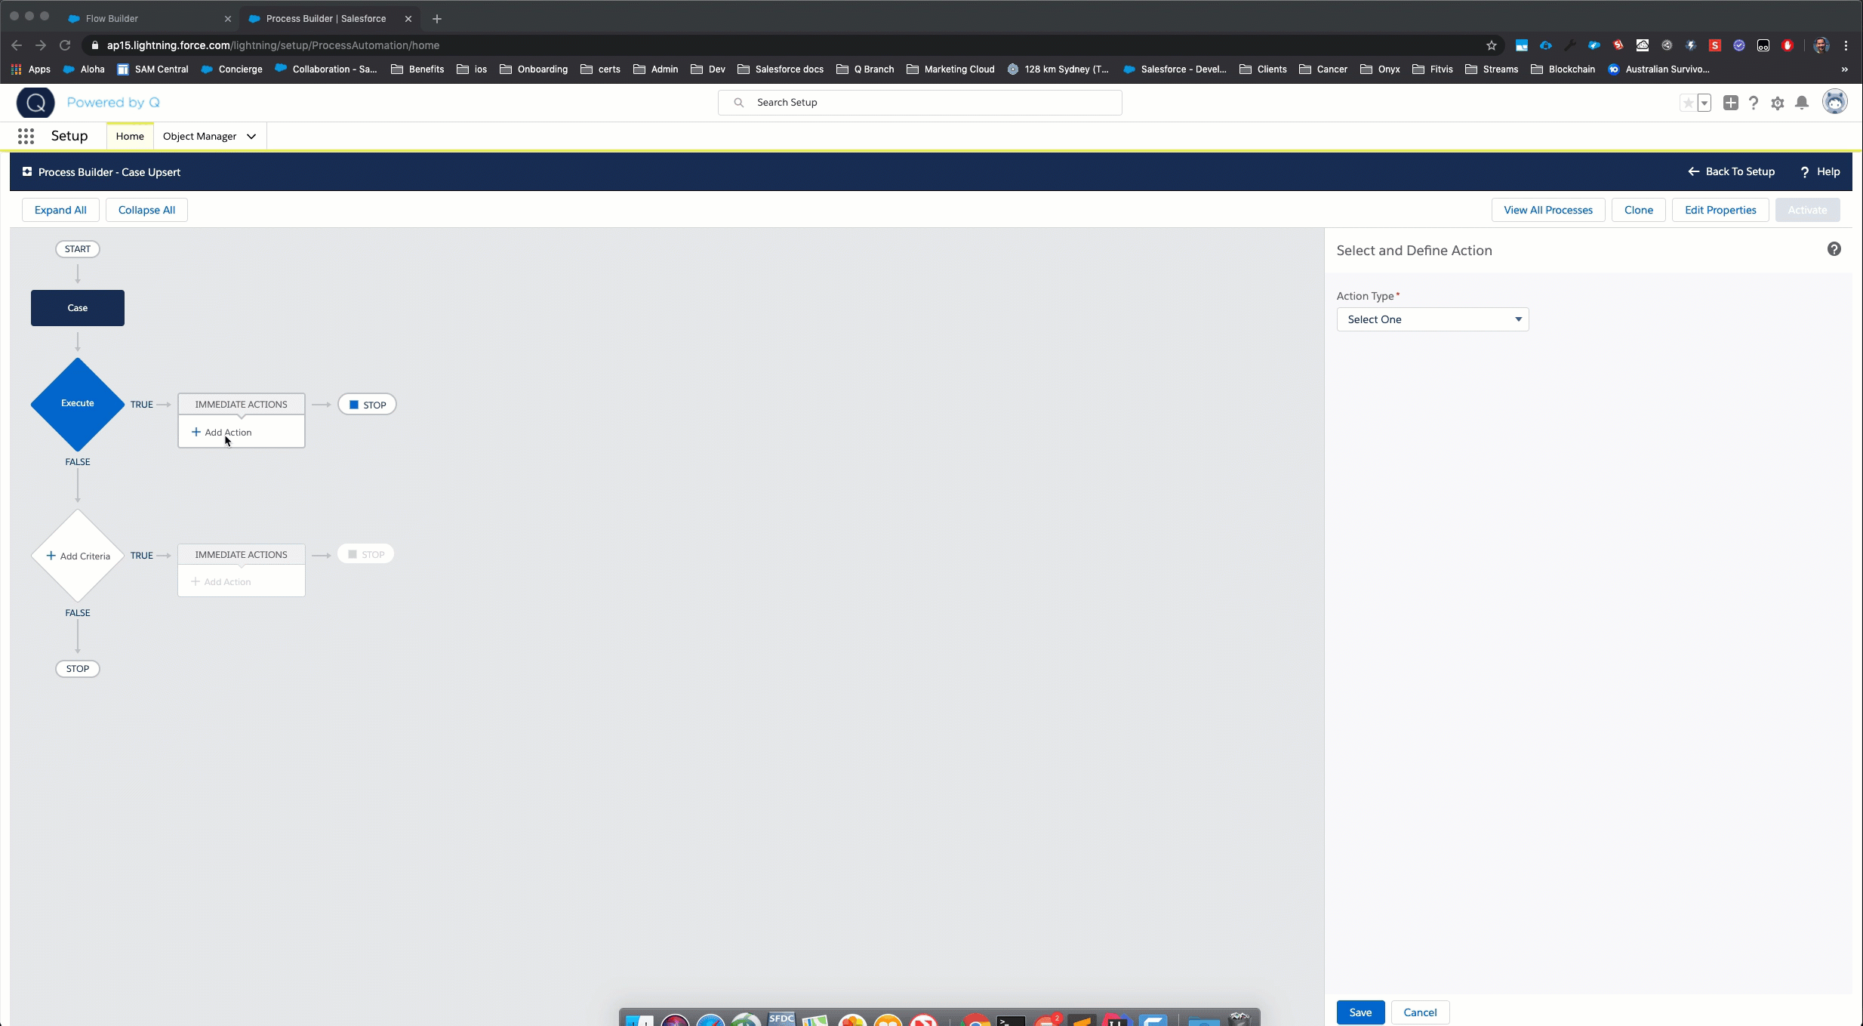Click Back To Setup link
This screenshot has width=1863, height=1026.
coord(1731,171)
